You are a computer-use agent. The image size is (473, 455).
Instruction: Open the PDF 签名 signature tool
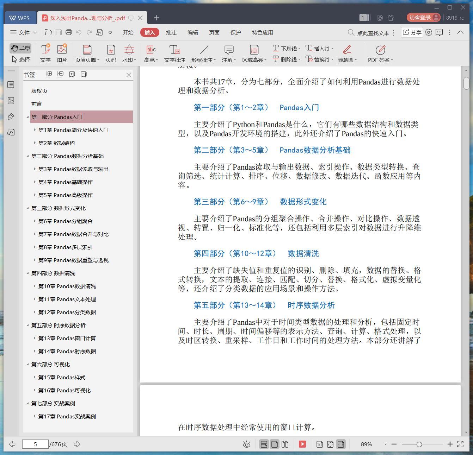tap(380, 53)
